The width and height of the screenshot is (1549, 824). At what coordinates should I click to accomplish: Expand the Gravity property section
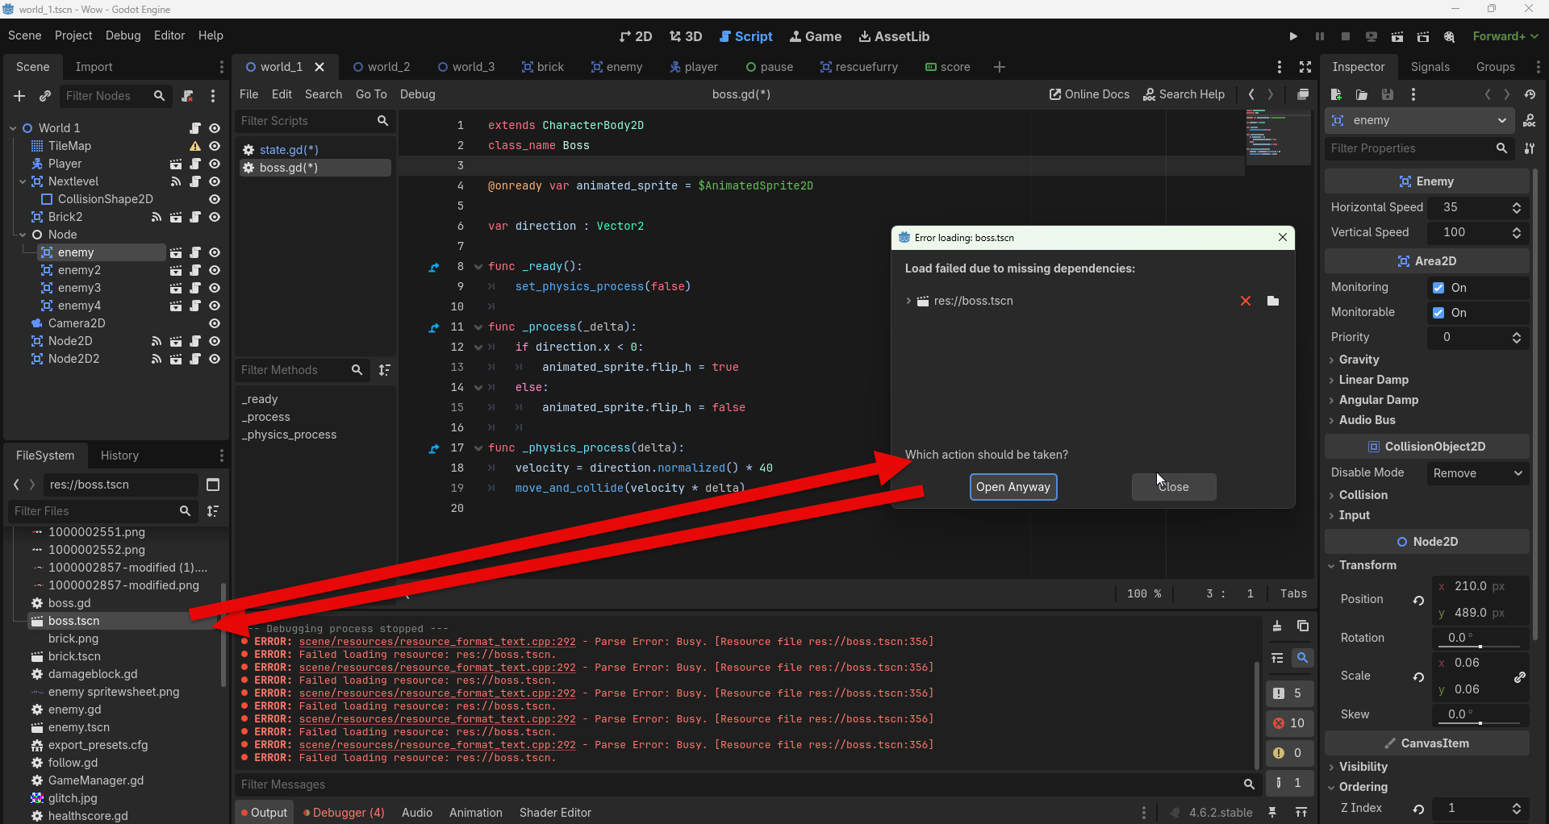[x=1359, y=360]
